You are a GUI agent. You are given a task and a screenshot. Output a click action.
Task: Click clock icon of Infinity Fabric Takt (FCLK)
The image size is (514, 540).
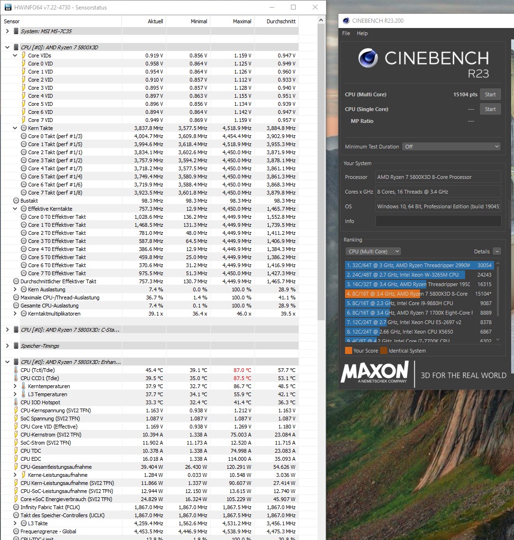[x=16, y=507]
